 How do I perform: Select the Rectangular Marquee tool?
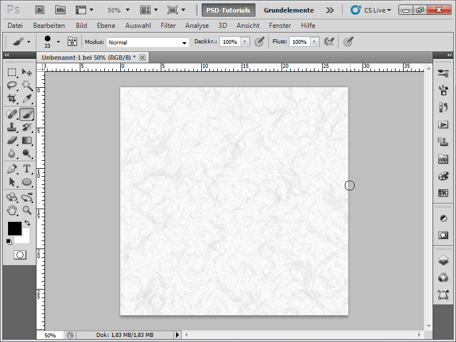[12, 72]
